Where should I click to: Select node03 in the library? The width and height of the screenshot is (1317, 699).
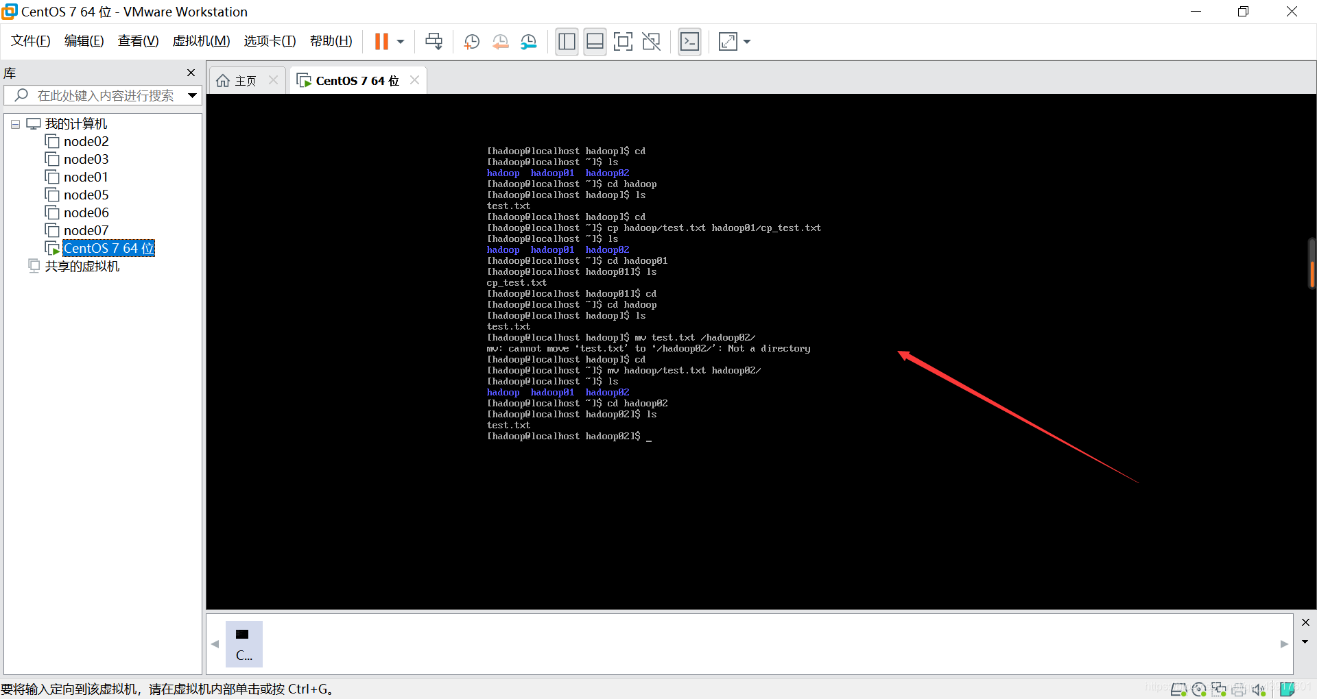(x=86, y=160)
